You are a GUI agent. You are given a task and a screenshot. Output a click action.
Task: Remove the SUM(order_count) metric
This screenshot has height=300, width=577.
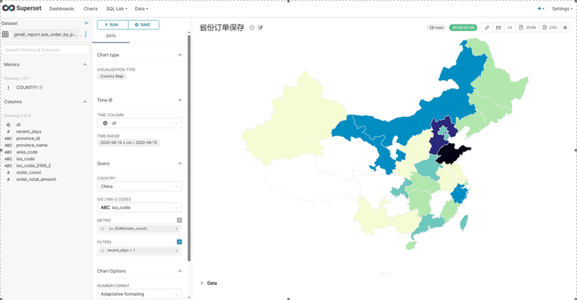point(102,229)
